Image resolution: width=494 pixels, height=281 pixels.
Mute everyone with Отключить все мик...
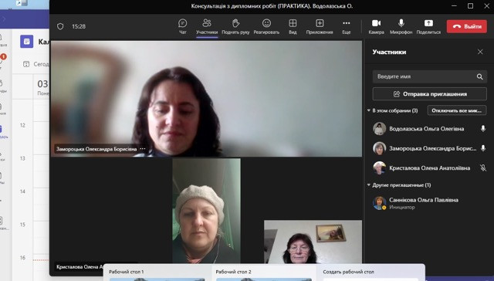coord(456,110)
